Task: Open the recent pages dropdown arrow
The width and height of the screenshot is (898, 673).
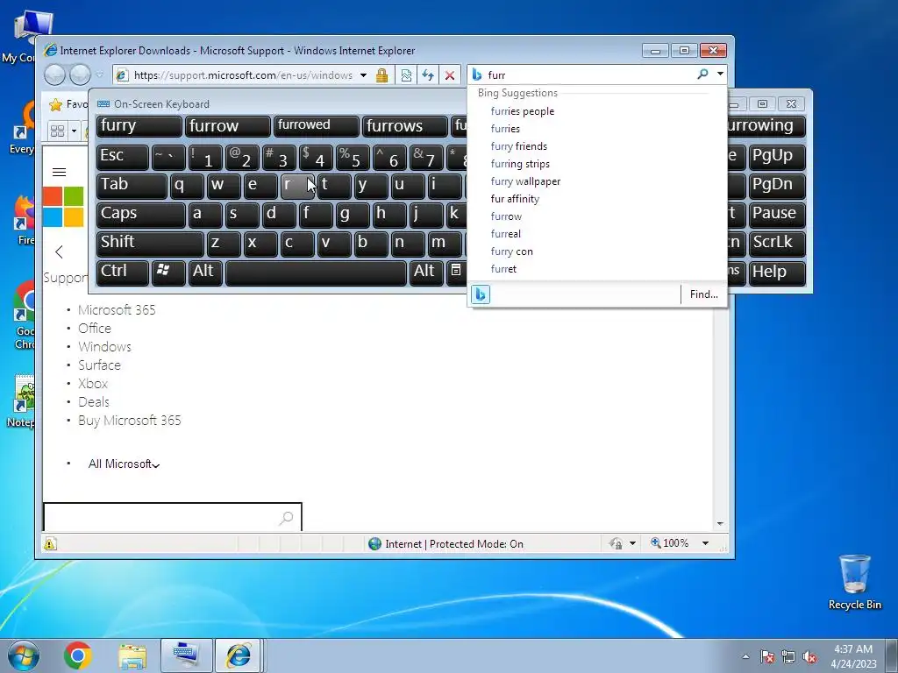Action: coord(100,75)
